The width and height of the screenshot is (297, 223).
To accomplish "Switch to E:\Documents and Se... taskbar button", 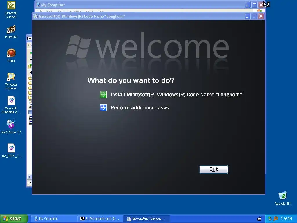I will [100, 219].
